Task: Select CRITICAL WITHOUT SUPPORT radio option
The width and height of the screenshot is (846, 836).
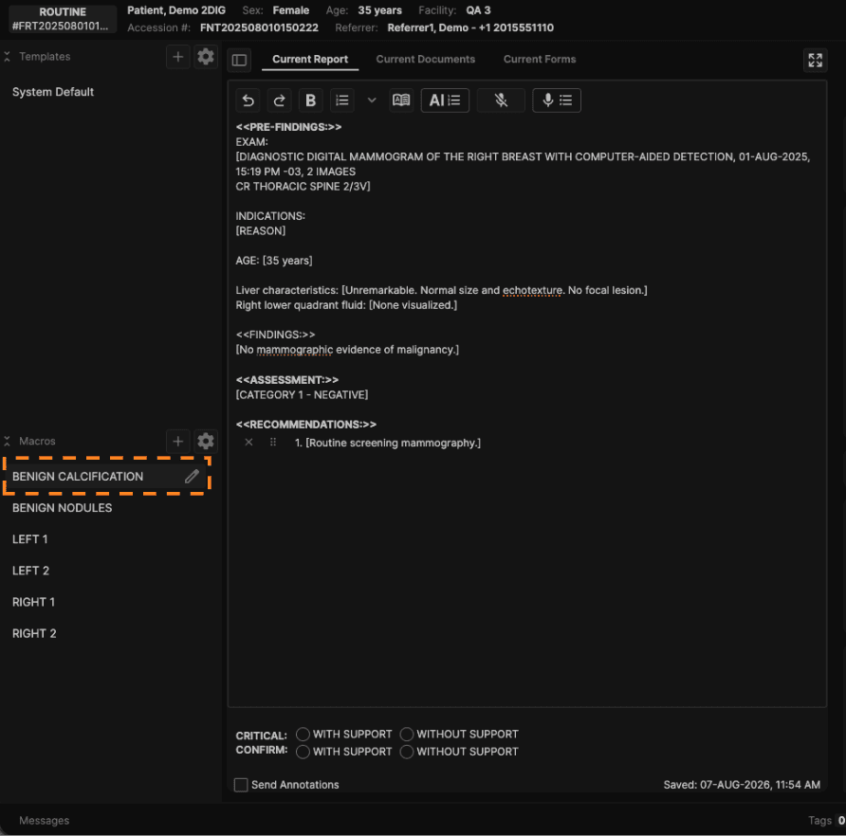Action: point(407,734)
